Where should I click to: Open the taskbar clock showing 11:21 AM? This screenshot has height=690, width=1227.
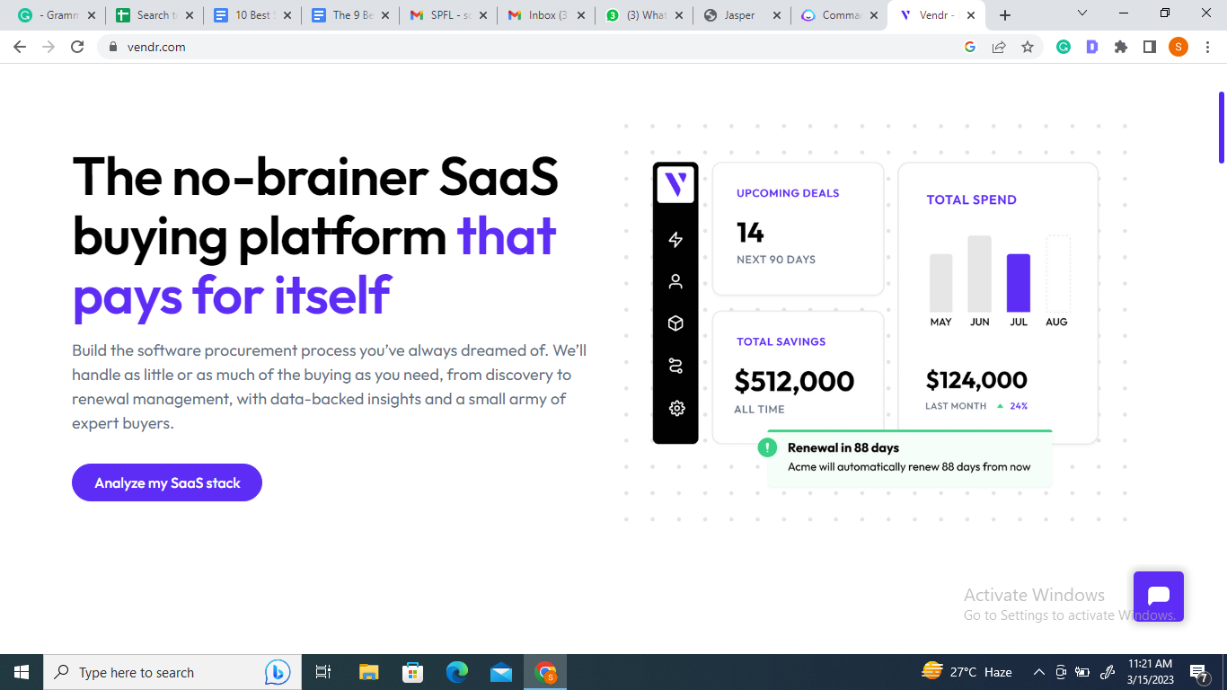[x=1150, y=672]
